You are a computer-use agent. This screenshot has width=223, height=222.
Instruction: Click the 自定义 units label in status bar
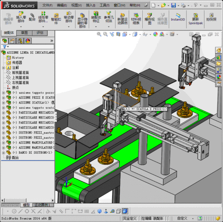pyautogui.click(x=182, y=218)
